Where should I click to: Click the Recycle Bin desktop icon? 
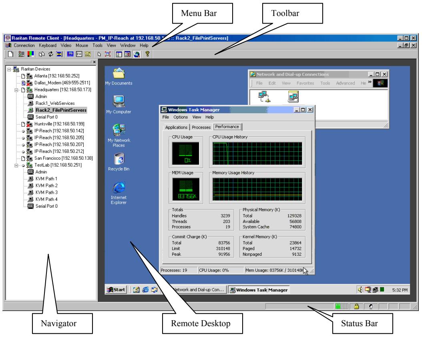click(119, 162)
